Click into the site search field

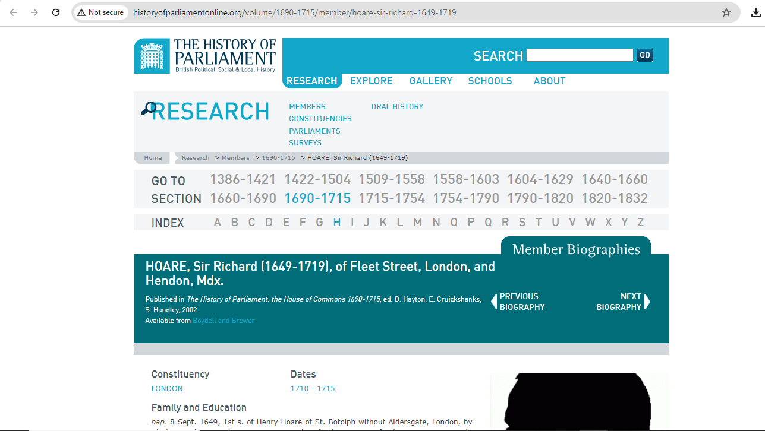pyautogui.click(x=580, y=55)
